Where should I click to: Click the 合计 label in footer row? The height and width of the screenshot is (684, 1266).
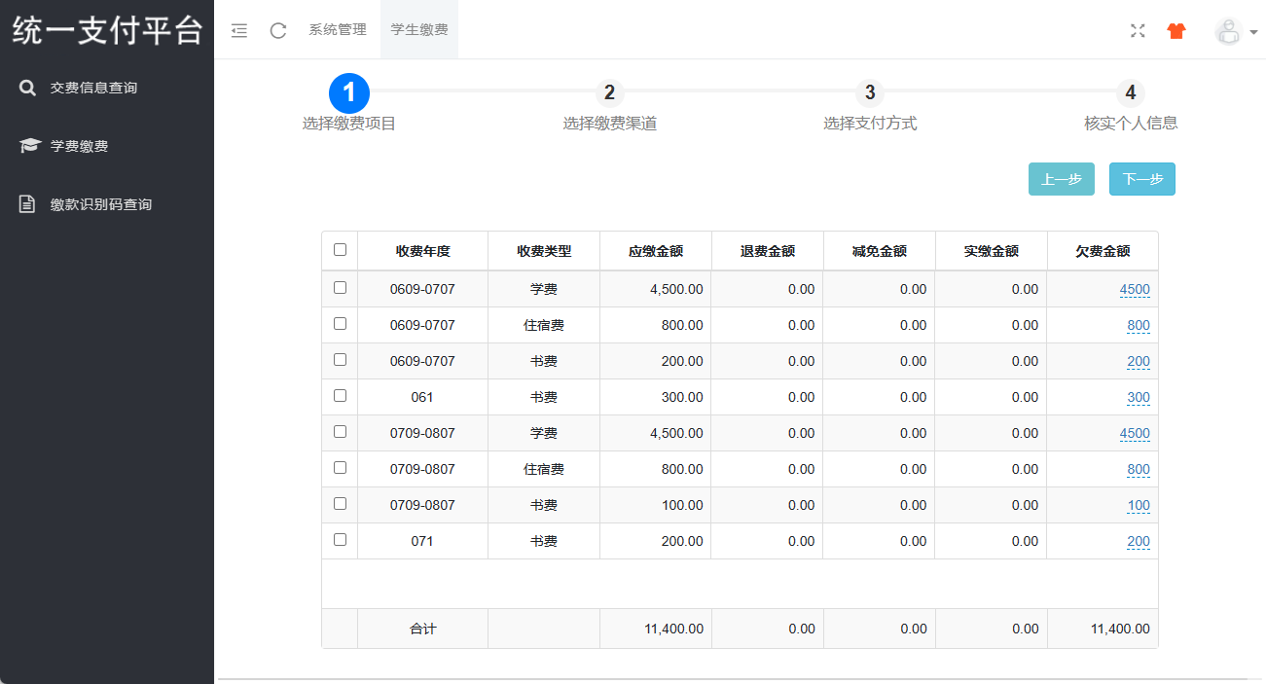pos(423,629)
